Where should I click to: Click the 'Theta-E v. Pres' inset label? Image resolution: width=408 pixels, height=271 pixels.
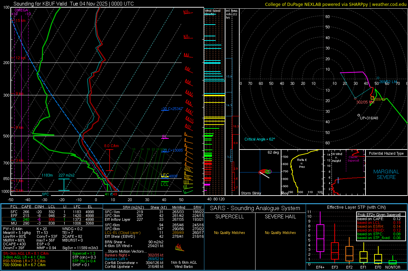[302, 163]
